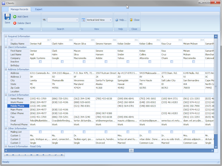Click the Custom 3 cell 'Divorced'
222x166 pixels.
(x=106, y=143)
